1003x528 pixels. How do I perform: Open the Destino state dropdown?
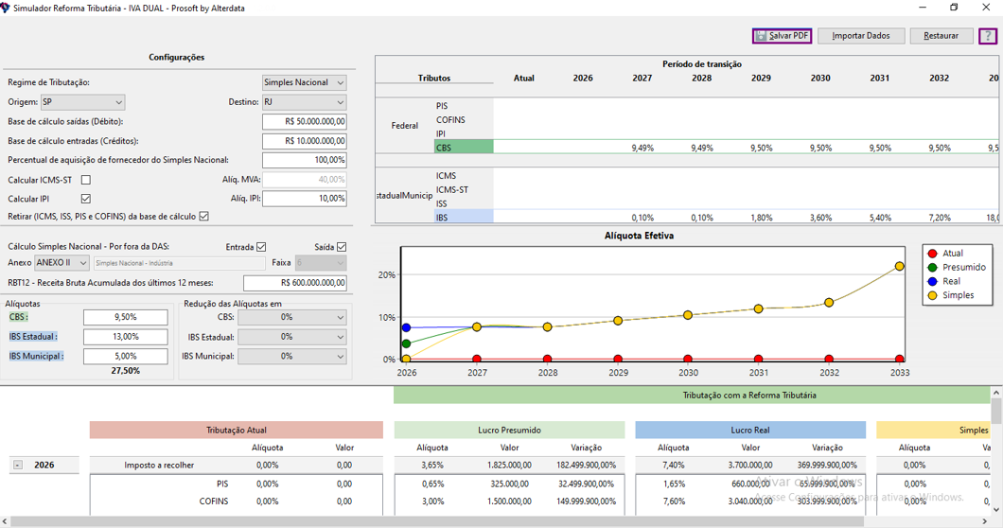(x=304, y=102)
